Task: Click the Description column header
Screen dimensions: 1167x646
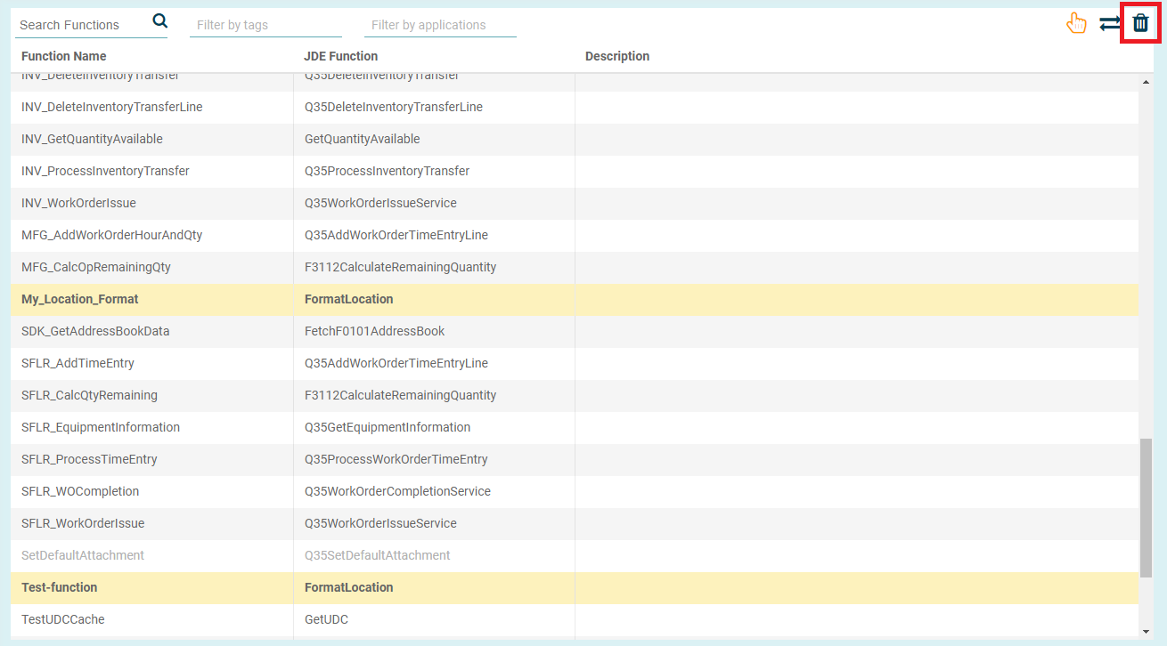Action: coord(617,56)
